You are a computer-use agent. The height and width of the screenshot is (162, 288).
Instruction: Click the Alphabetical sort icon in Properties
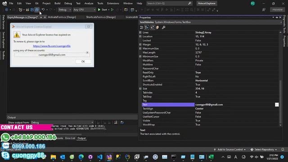pos(147,27)
